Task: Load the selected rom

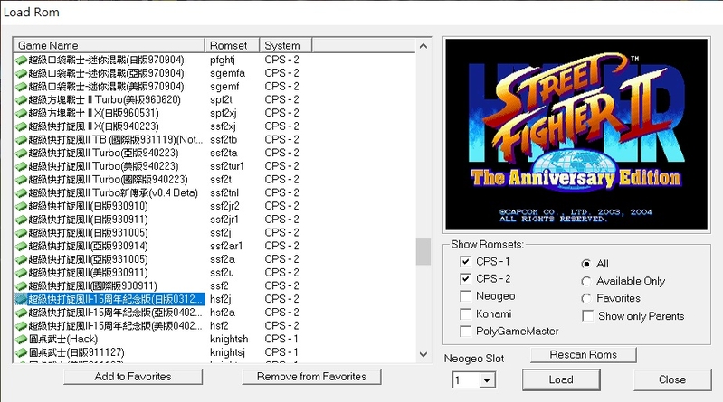Action: point(561,380)
